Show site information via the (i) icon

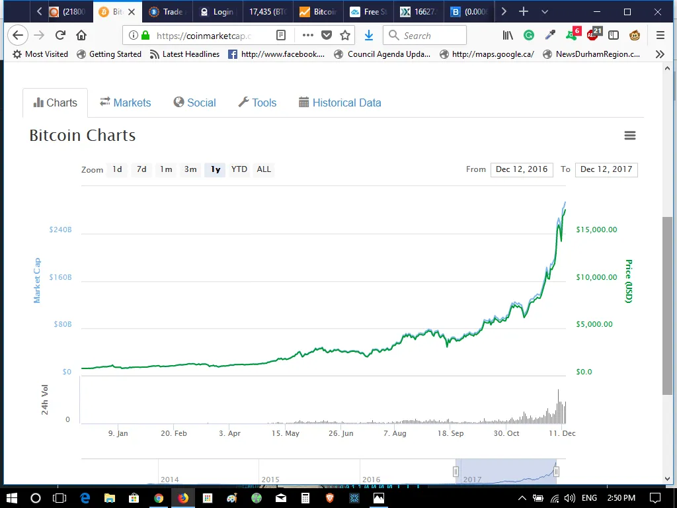tap(134, 36)
